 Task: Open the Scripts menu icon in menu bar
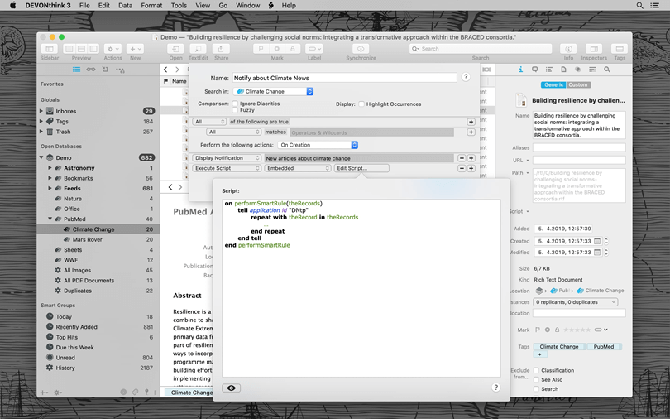coord(271,6)
